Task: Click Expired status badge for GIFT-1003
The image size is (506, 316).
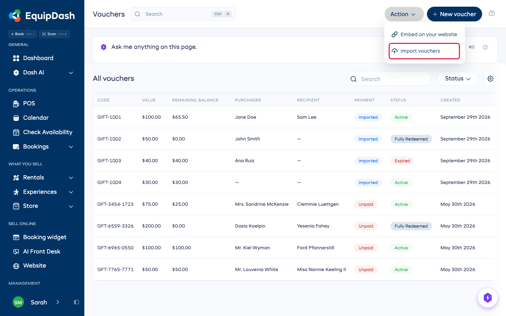Action: [x=402, y=161]
